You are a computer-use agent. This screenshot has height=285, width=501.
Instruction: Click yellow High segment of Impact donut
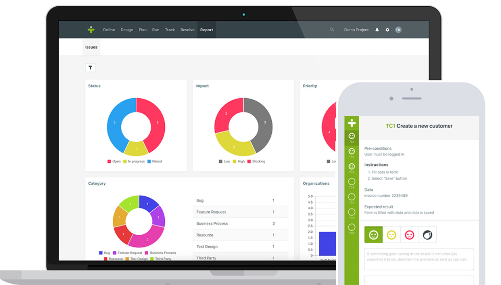point(234,146)
